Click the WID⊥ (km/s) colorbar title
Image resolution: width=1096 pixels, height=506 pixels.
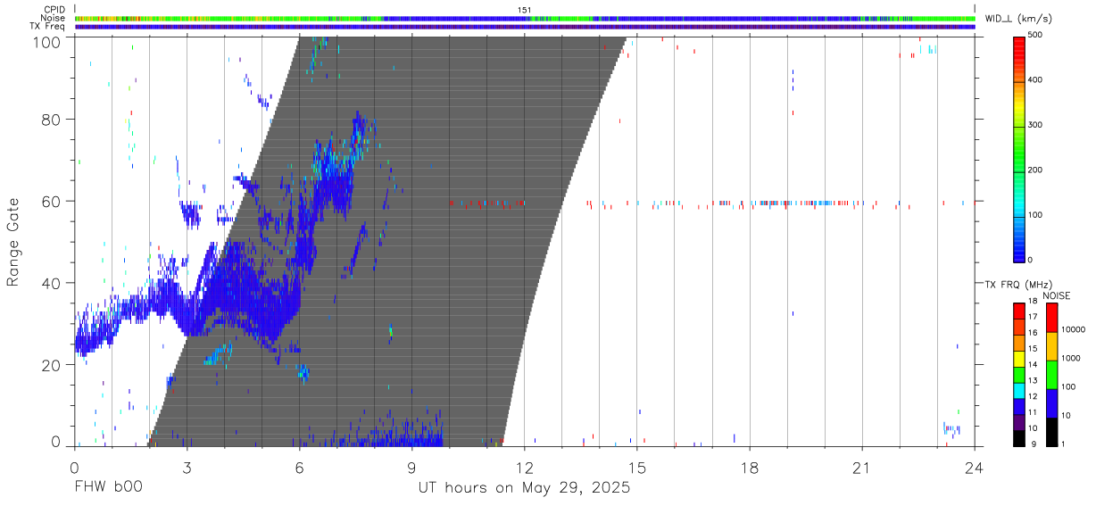tap(1020, 18)
